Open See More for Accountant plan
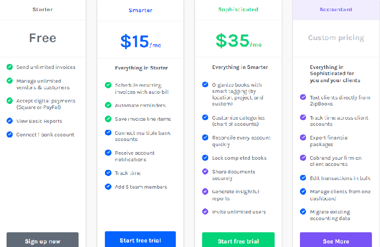The height and width of the screenshot is (247, 380). [x=336, y=240]
